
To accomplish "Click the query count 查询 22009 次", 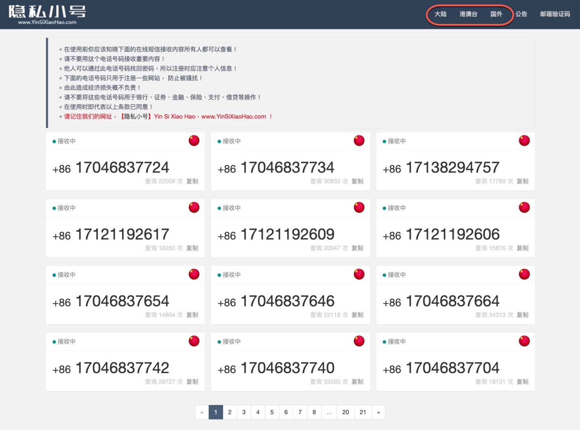I will coord(164,181).
